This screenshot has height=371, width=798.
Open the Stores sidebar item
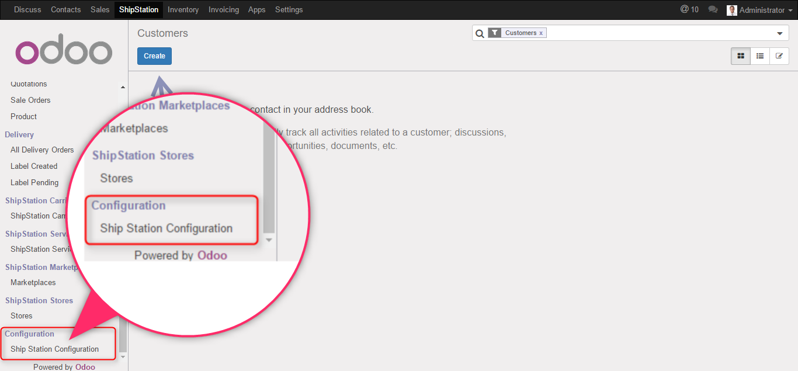click(x=22, y=316)
